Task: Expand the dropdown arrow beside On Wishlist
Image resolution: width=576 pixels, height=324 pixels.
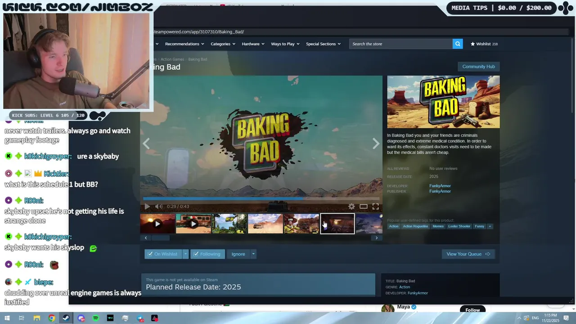Action: coord(185,254)
